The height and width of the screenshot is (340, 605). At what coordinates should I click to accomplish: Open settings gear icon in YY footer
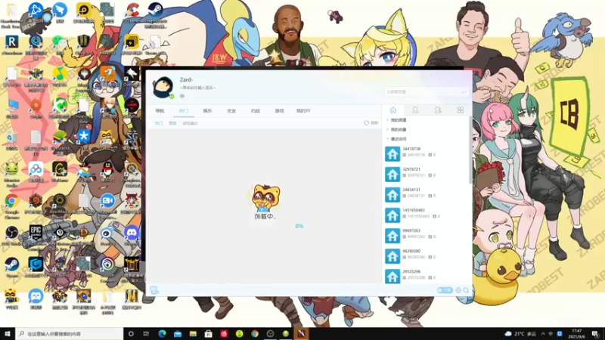(458, 290)
